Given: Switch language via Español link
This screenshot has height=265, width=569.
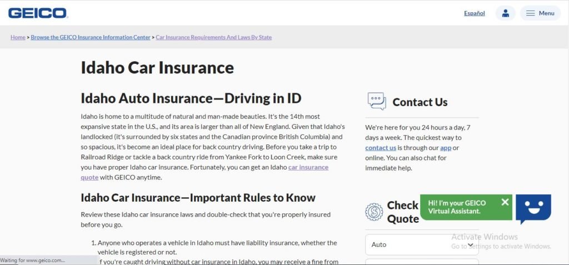Looking at the screenshot, I should pyautogui.click(x=475, y=13).
